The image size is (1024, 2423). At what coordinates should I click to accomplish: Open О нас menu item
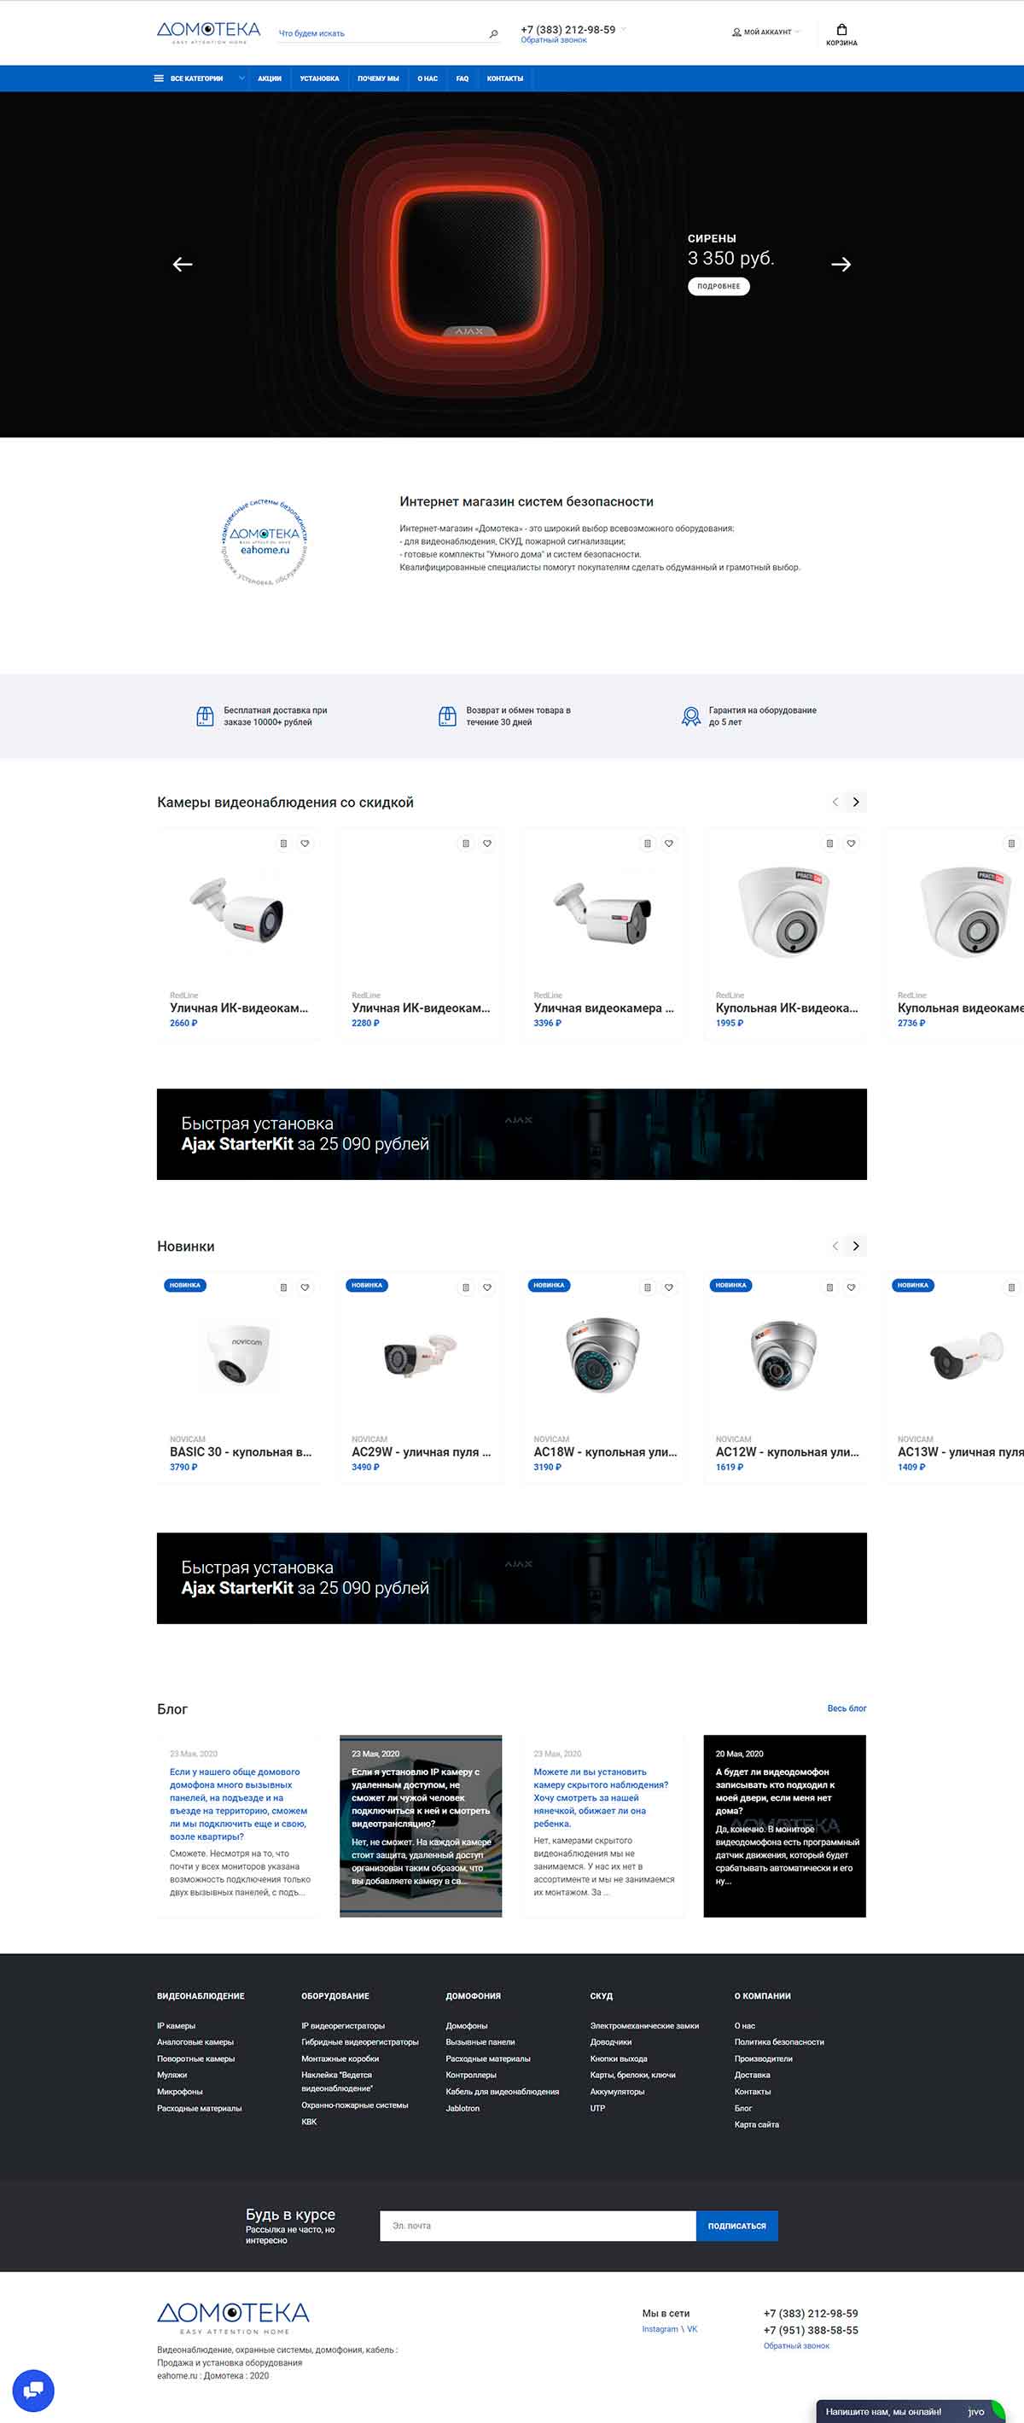[x=428, y=79]
